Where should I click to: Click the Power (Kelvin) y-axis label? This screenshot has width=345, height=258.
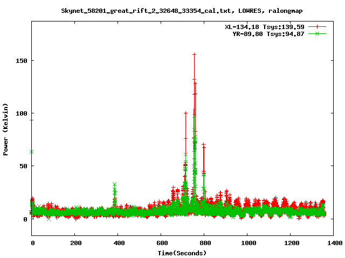[x=5, y=130]
